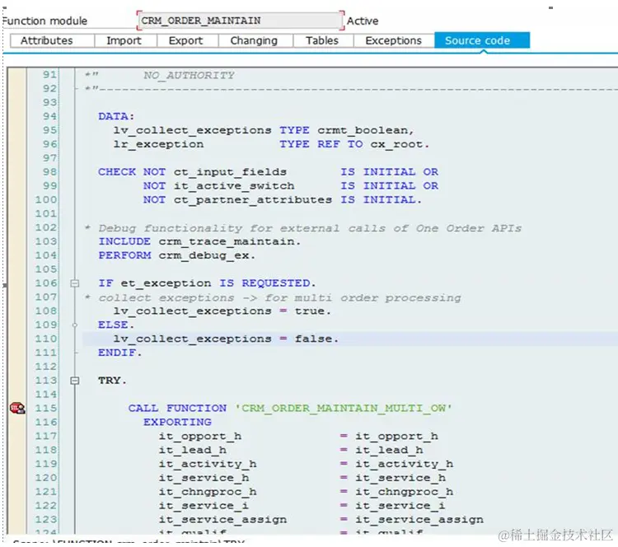Viewport: 618px width, 547px height.
Task: Click the 'Debug functionality' comment line 102
Action: [304, 228]
